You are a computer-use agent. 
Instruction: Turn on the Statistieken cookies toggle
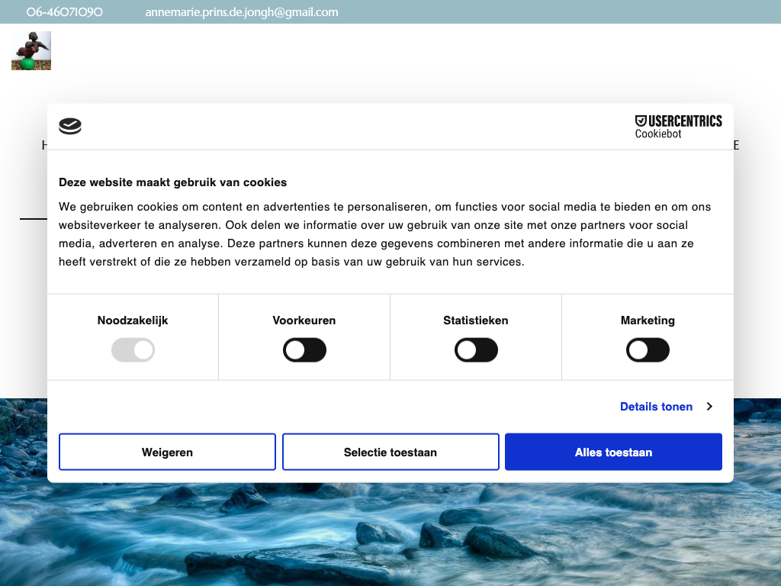476,351
